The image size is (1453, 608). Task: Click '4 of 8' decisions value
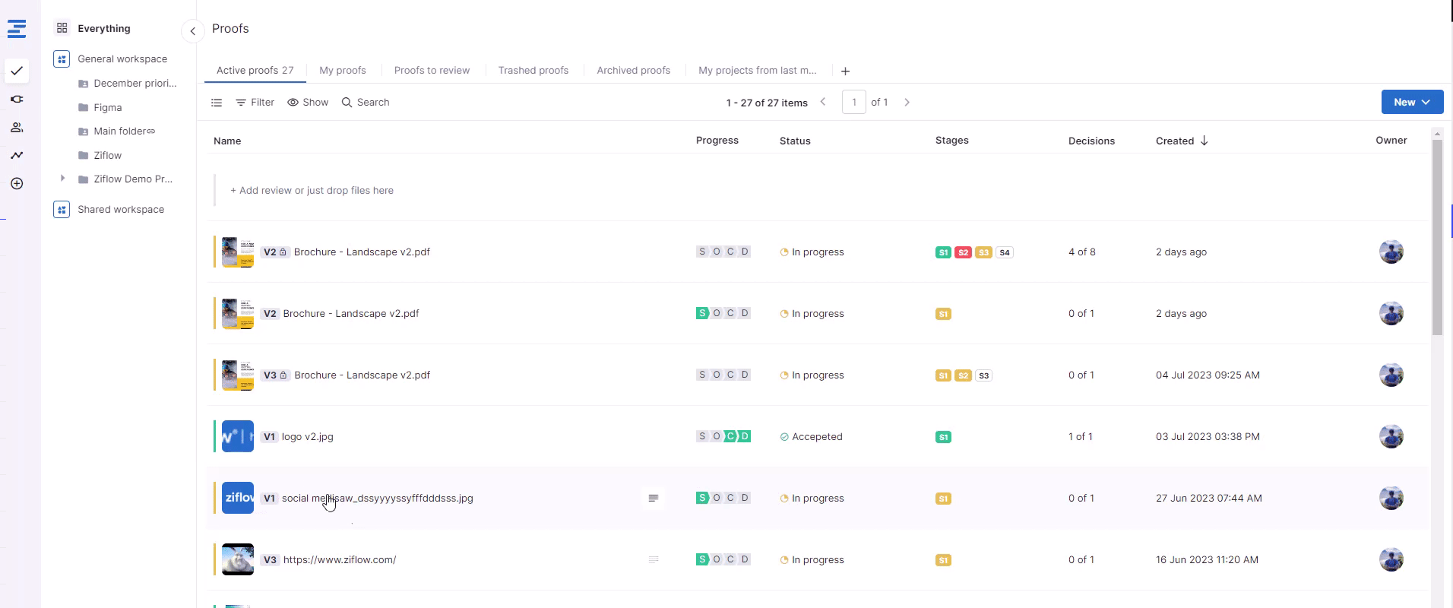tap(1082, 252)
